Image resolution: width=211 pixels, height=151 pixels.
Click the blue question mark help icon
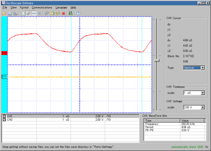point(78,13)
